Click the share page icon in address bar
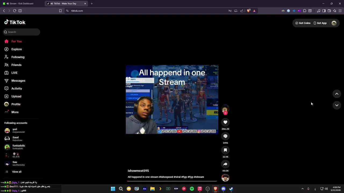 [242, 11]
